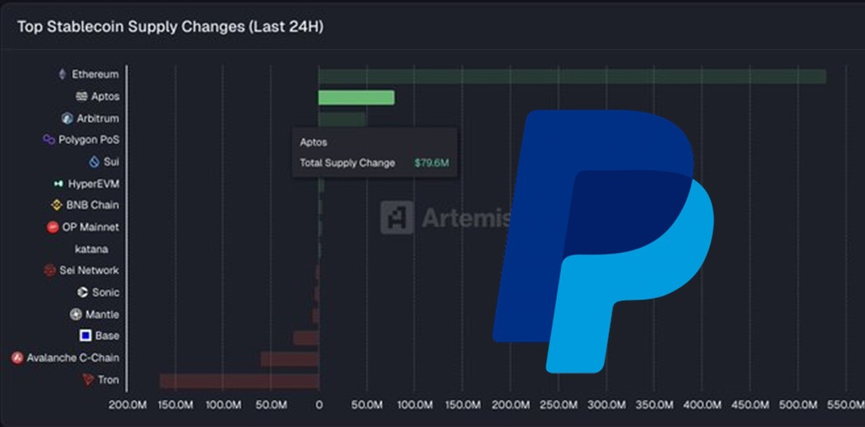Select the Tron negative red bar
This screenshot has width=865, height=427.
coord(239,381)
